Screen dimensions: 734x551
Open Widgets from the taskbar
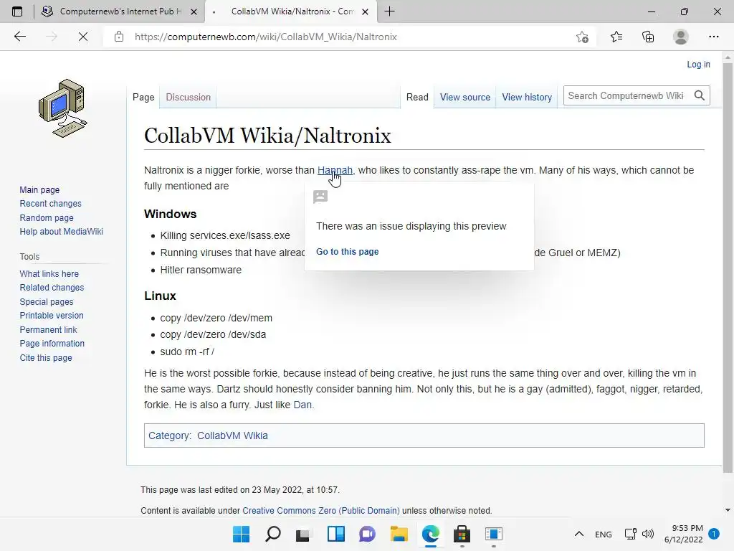pyautogui.click(x=335, y=534)
